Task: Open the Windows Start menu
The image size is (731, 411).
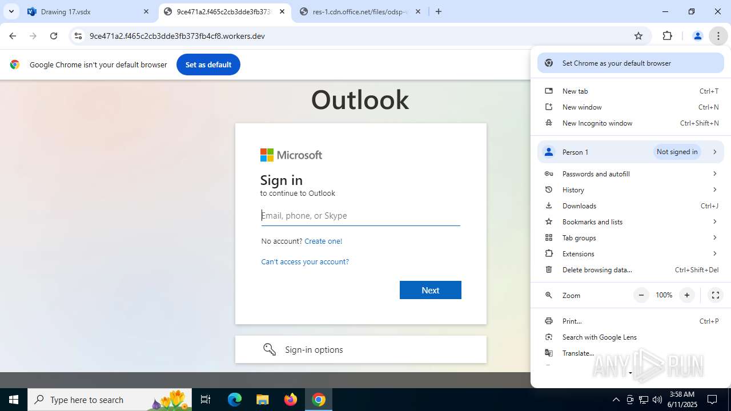Action: point(14,400)
